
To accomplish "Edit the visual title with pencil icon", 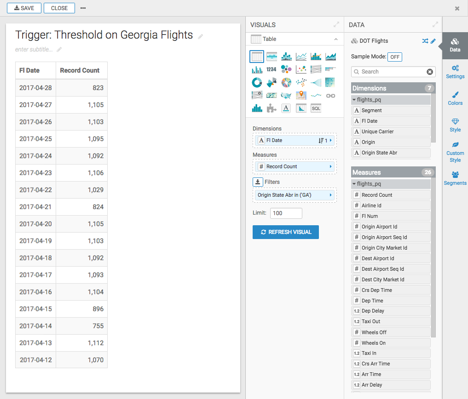I will coord(201,36).
